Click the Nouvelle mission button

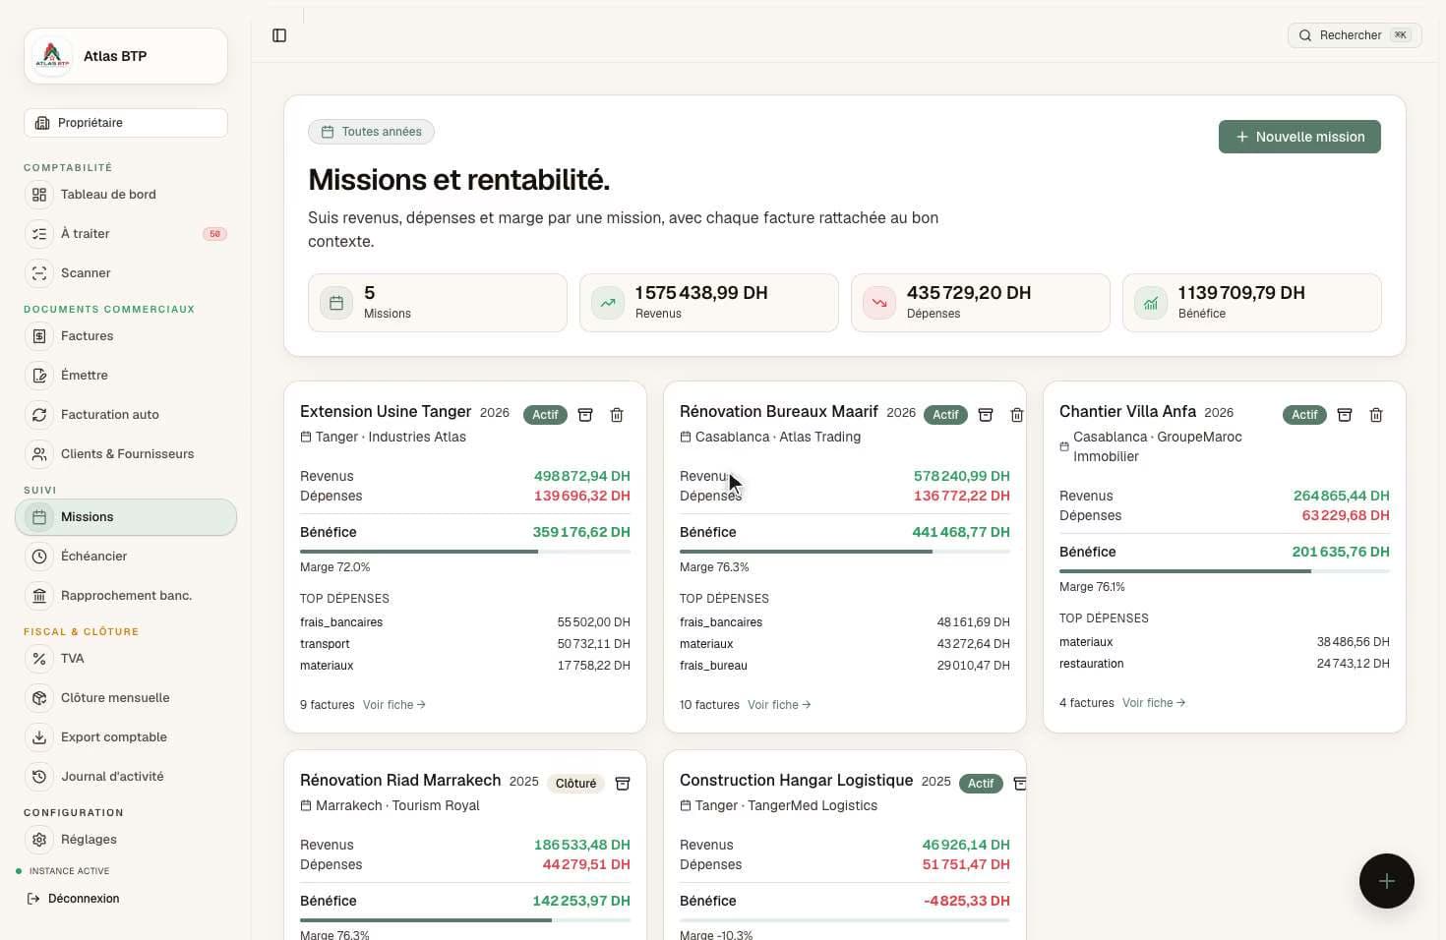point(1299,137)
